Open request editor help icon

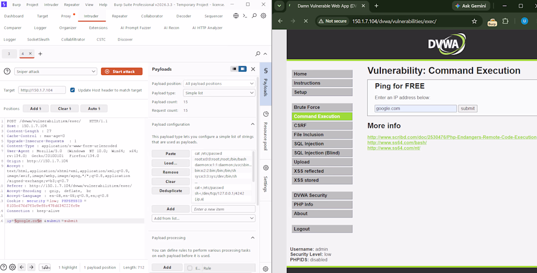4,267
